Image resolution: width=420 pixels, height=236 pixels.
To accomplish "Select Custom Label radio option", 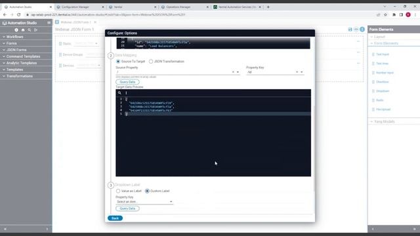I will coord(147,191).
